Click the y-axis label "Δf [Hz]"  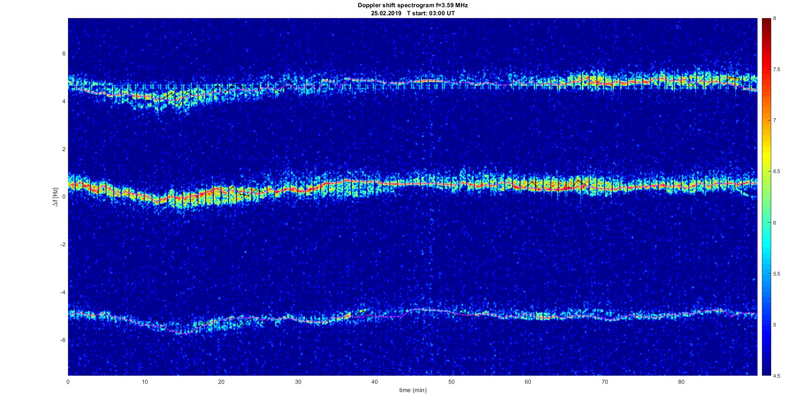coord(56,197)
